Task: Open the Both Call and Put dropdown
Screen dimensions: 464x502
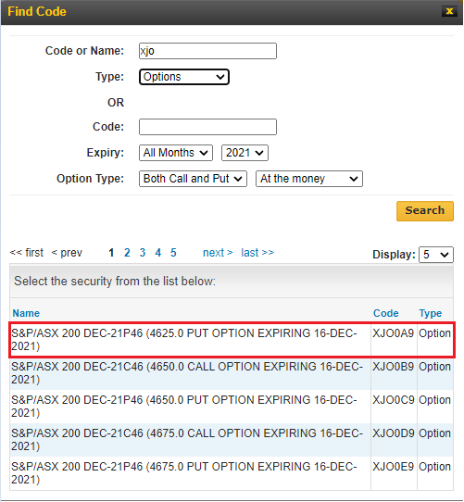Action: click(x=193, y=179)
